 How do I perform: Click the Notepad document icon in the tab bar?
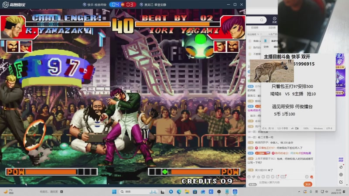[x=265, y=41]
